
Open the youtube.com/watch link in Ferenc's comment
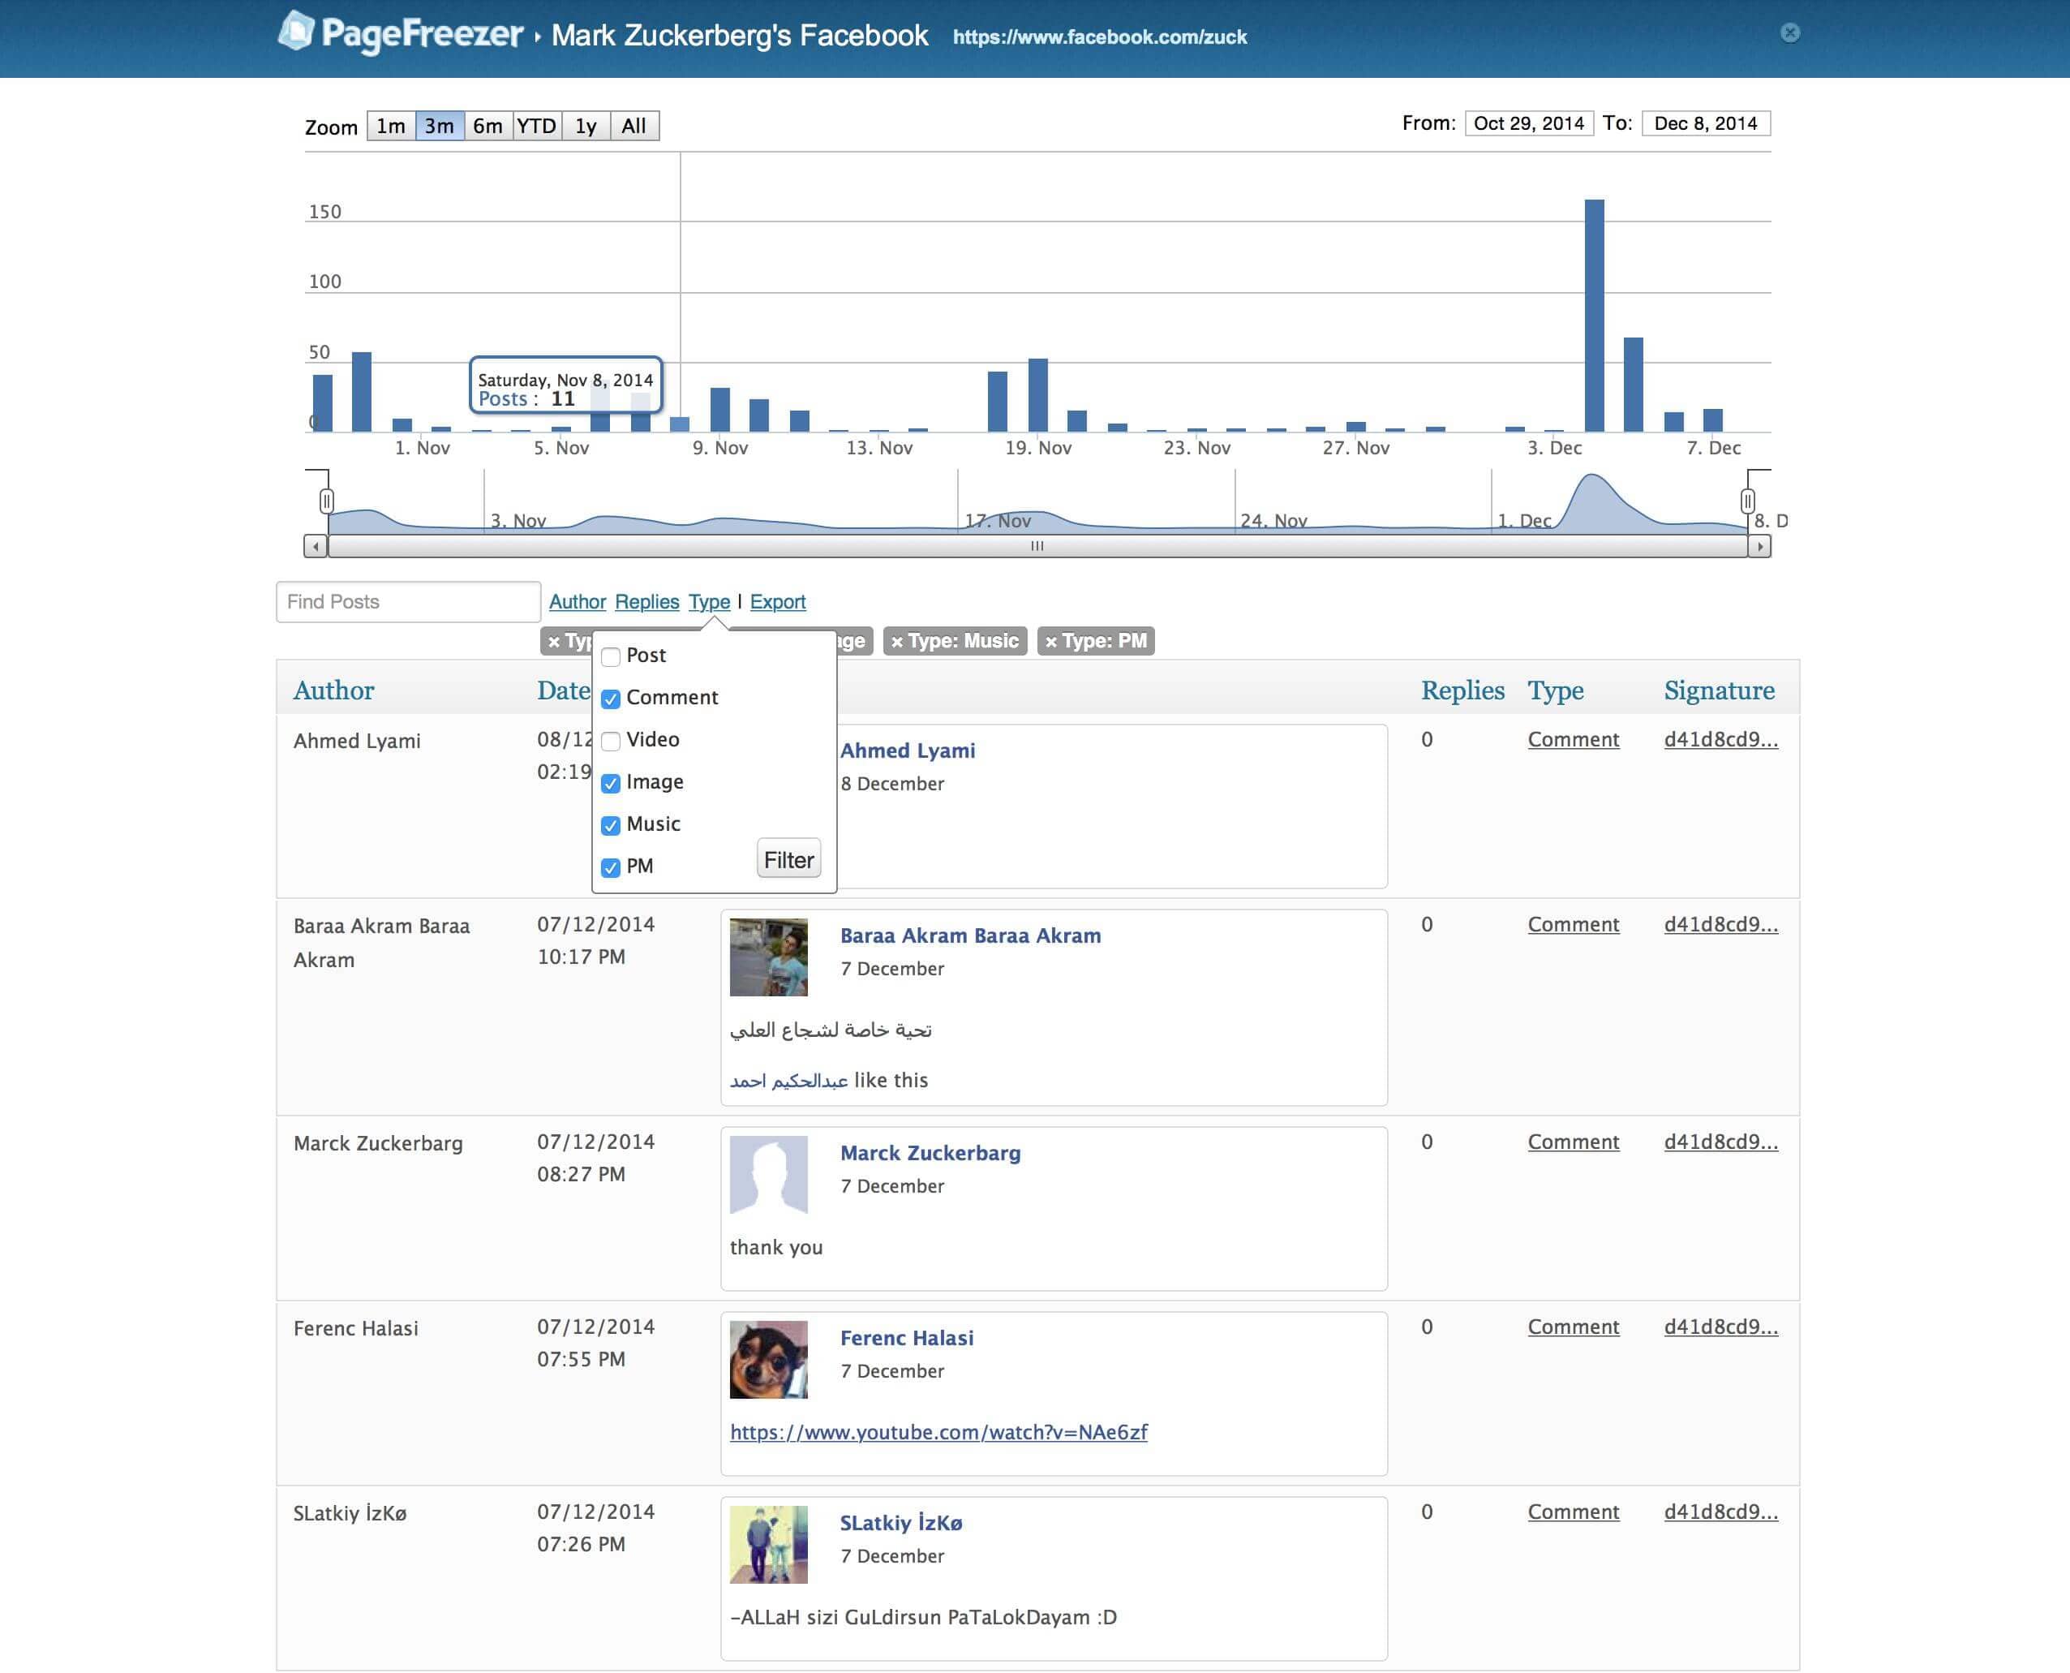(x=938, y=1433)
